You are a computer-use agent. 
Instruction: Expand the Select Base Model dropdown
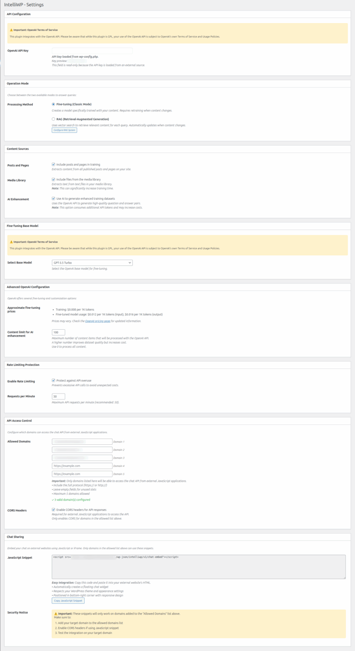pos(92,263)
